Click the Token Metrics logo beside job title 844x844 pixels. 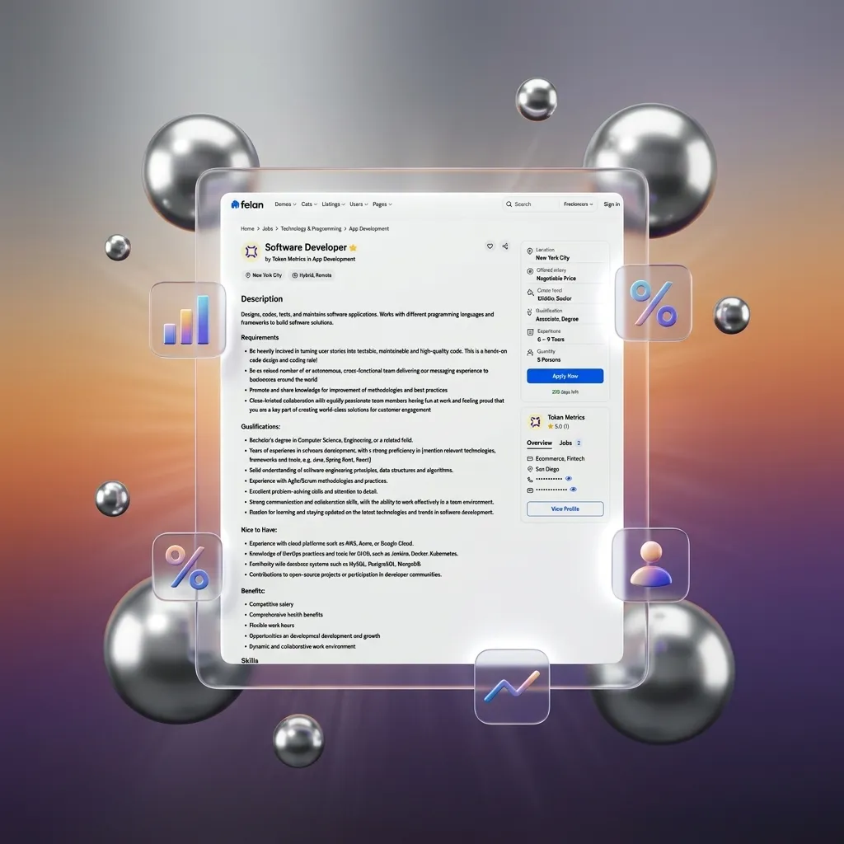[251, 252]
